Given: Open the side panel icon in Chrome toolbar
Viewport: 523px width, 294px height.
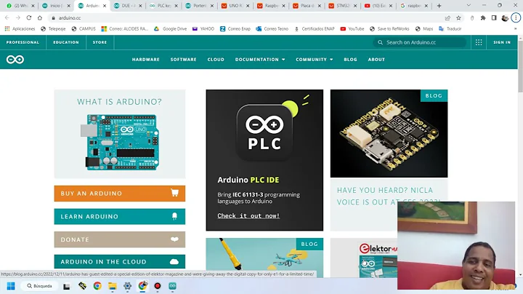Looking at the screenshot, I should click(494, 17).
